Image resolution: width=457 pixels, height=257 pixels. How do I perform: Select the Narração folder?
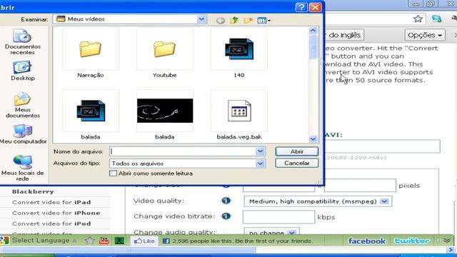(x=91, y=53)
